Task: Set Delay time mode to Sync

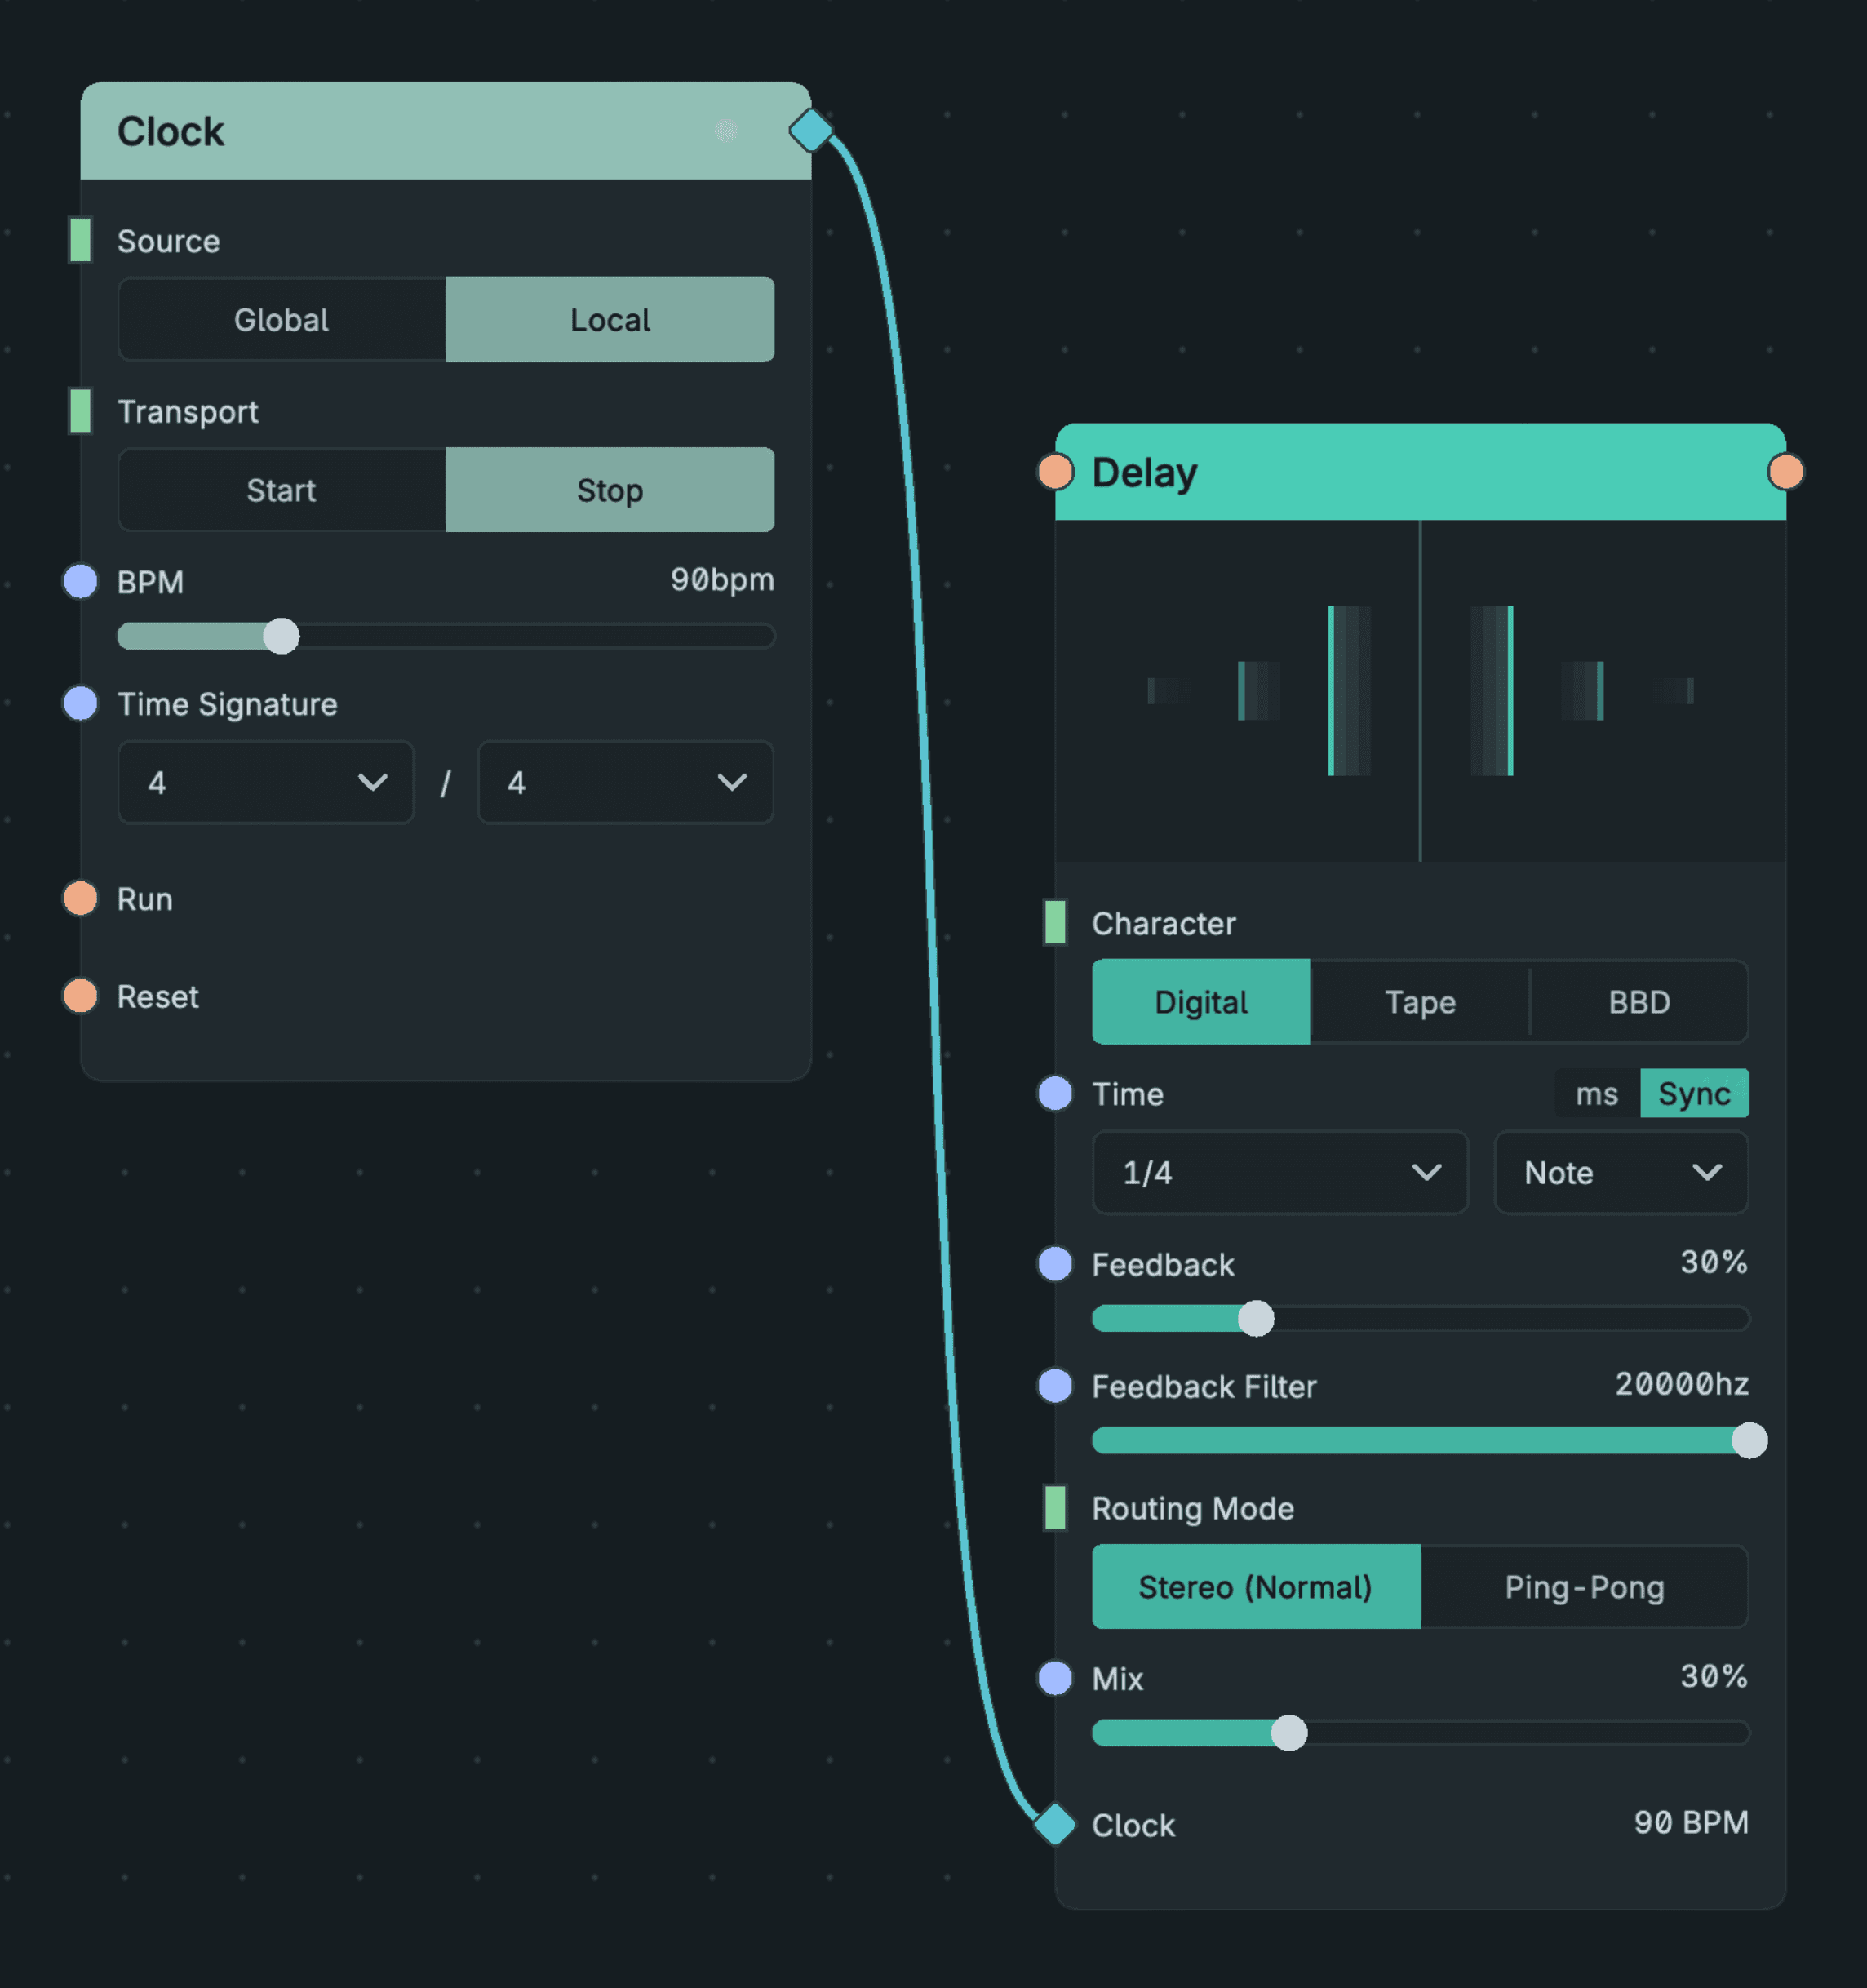Action: click(x=1694, y=1093)
